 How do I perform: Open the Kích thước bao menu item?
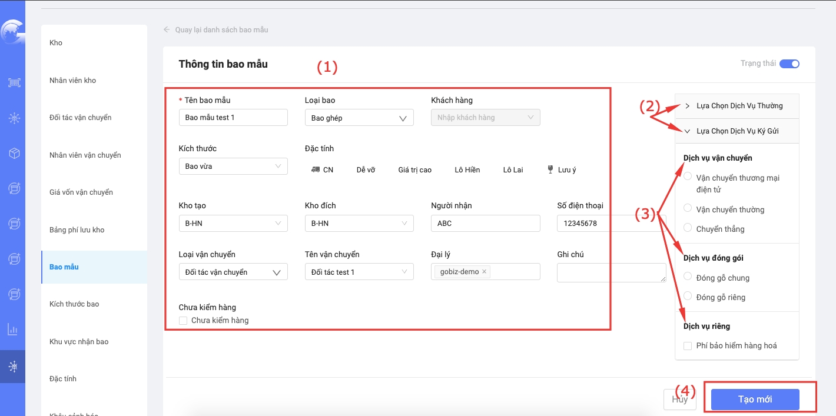[74, 304]
